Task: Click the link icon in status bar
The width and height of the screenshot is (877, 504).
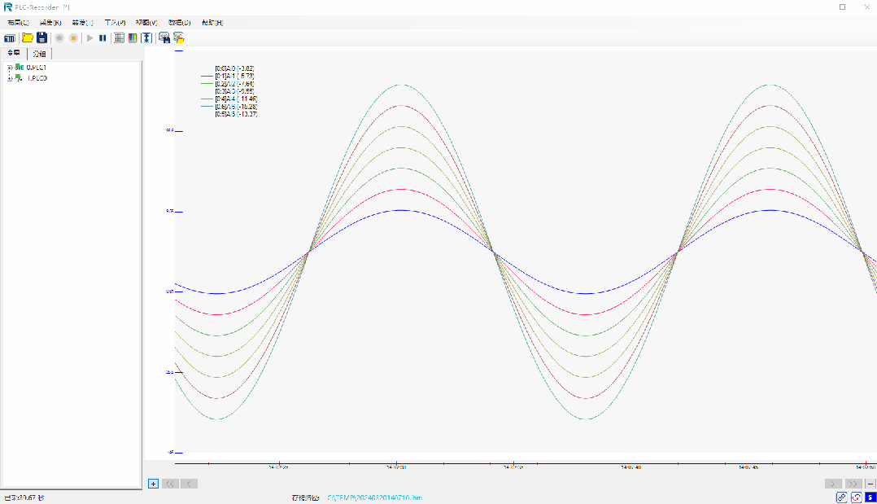Action: pos(841,497)
